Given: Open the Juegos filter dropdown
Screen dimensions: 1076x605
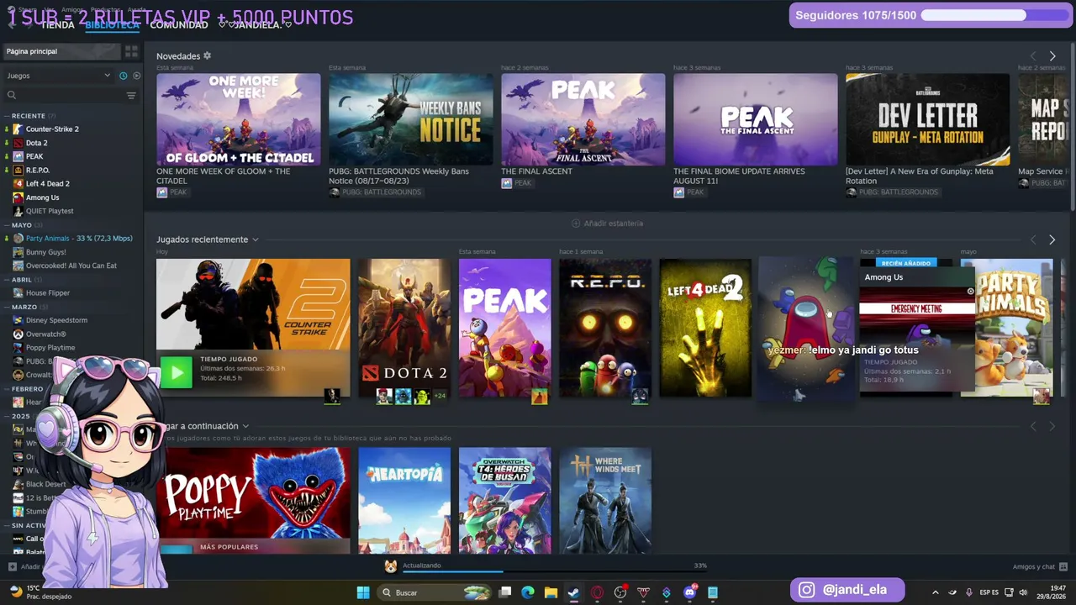Looking at the screenshot, I should (59, 76).
